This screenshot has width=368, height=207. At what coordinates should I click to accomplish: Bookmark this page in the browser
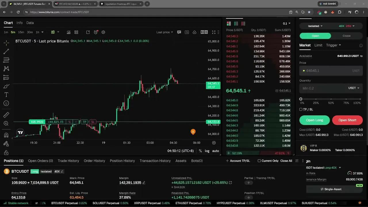coord(309,12)
